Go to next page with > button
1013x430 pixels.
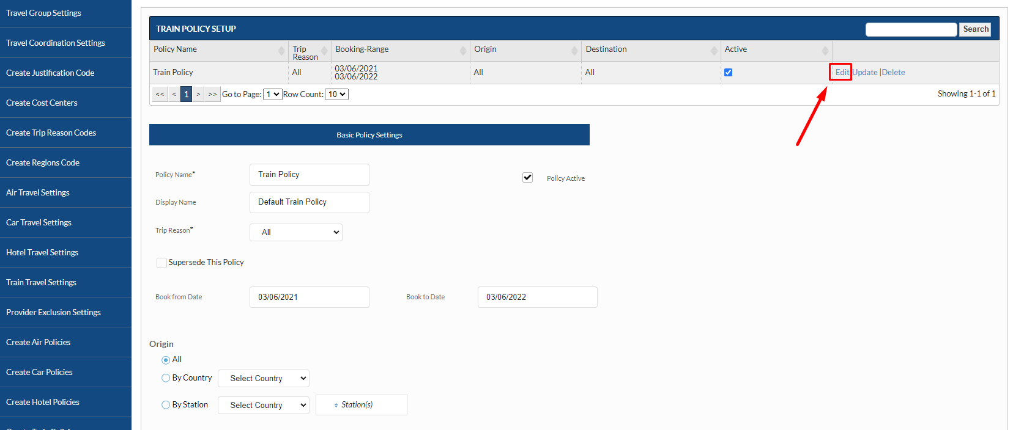(x=198, y=94)
